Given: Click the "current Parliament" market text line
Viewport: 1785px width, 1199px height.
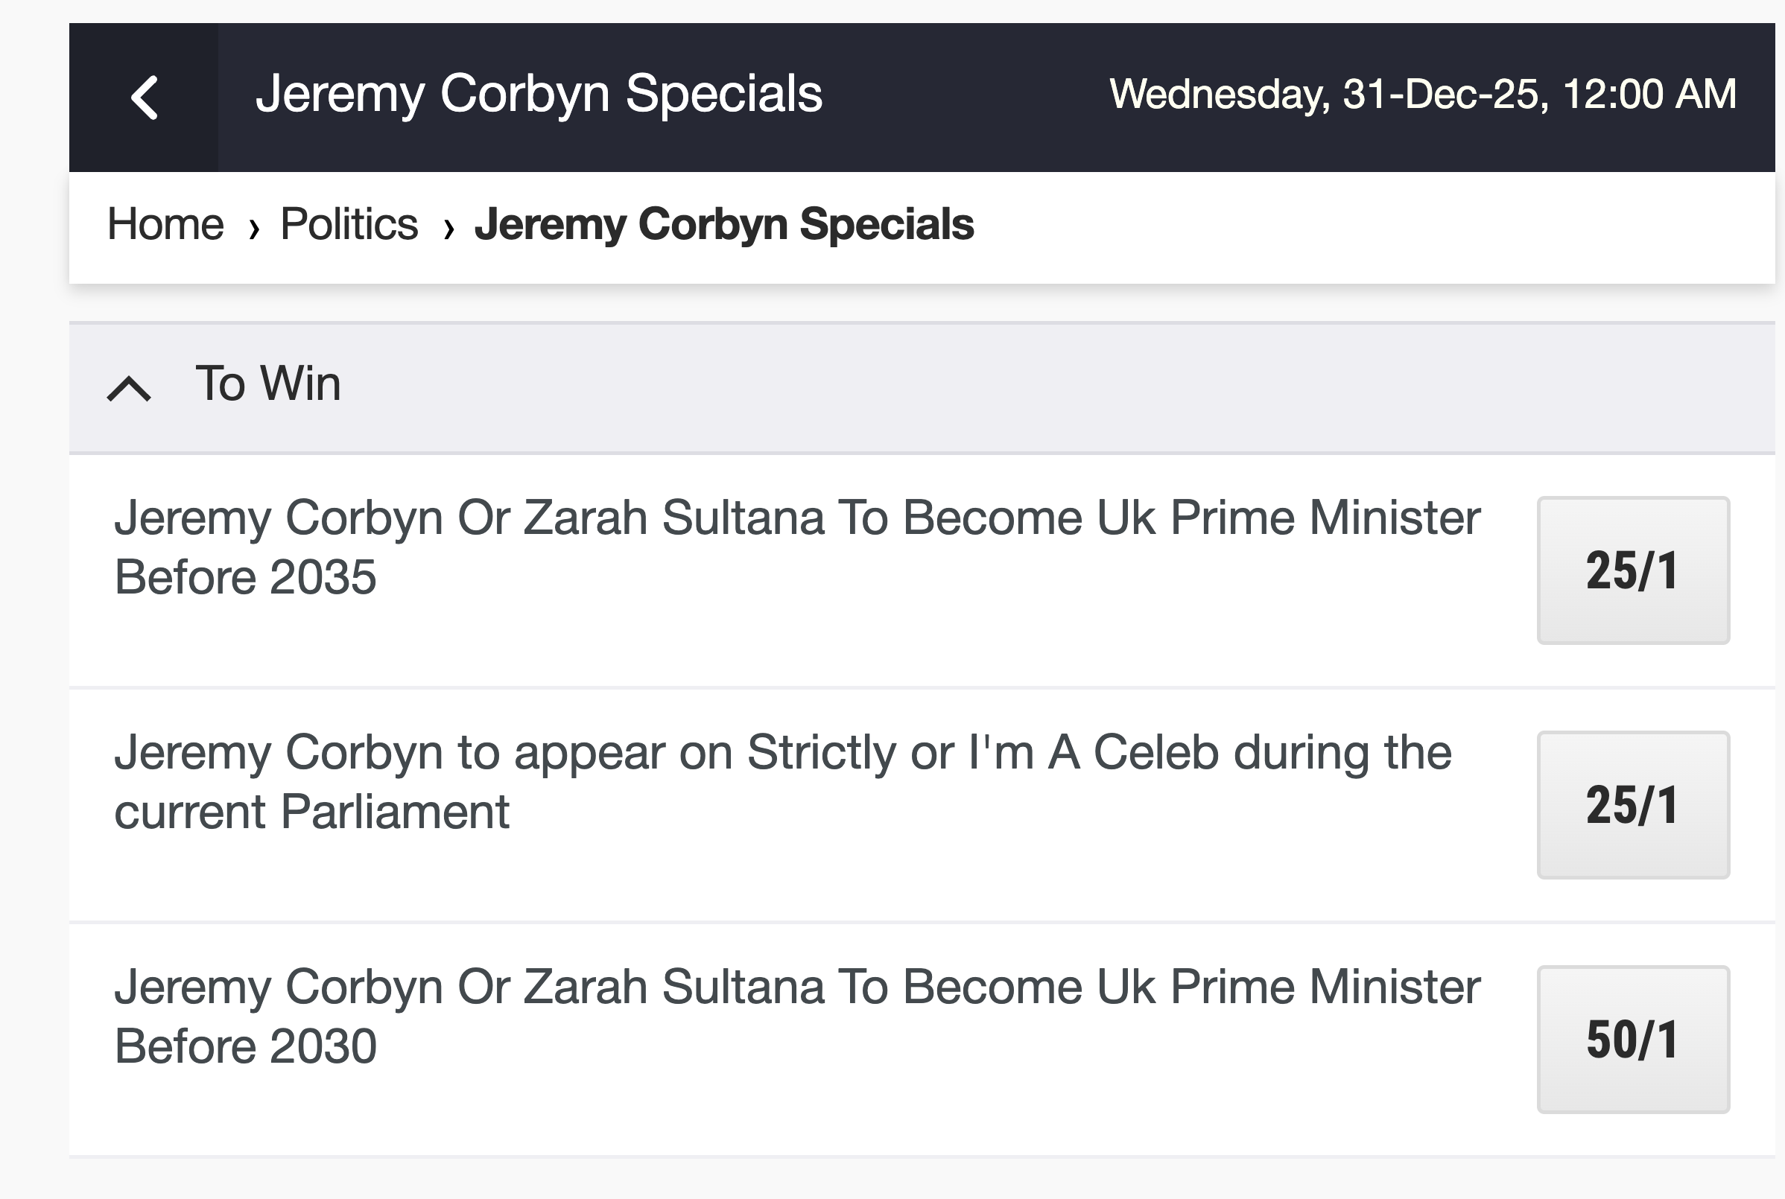Looking at the screenshot, I should click(311, 811).
